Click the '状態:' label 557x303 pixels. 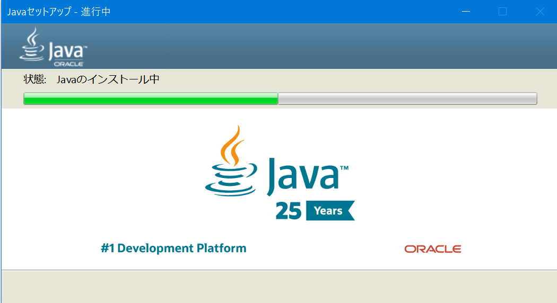(x=35, y=79)
